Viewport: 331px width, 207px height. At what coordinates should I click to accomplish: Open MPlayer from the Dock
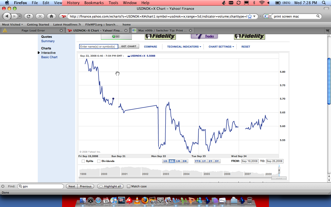pyautogui.click(x=222, y=200)
